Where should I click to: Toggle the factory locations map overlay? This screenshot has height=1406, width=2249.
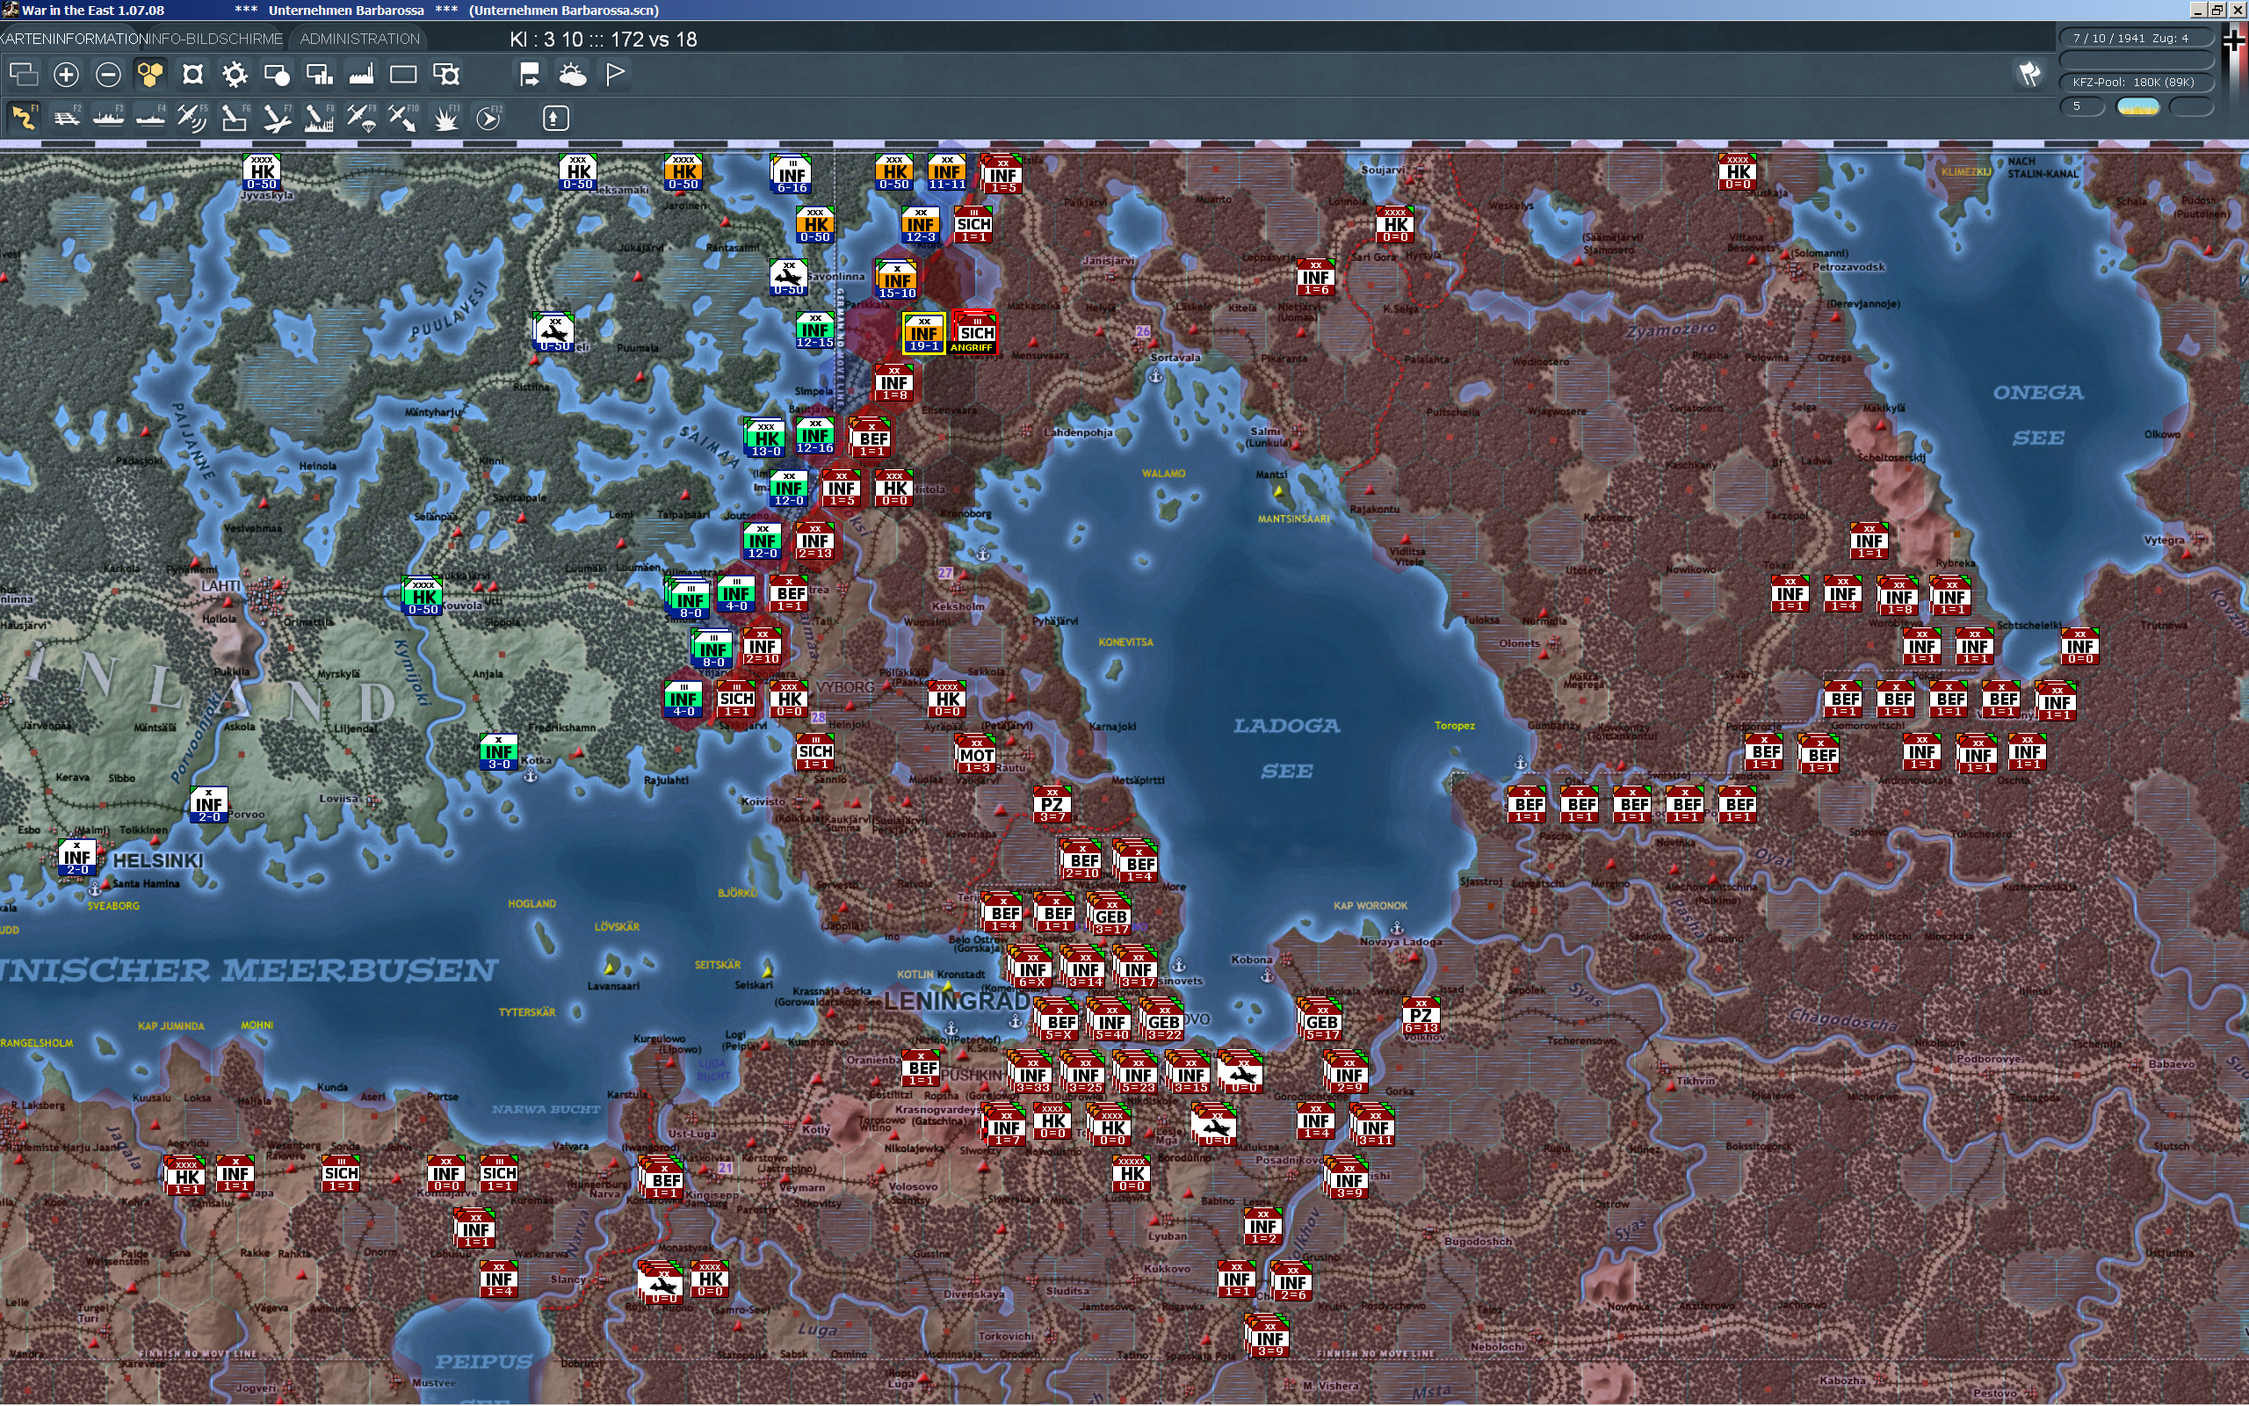(x=360, y=75)
